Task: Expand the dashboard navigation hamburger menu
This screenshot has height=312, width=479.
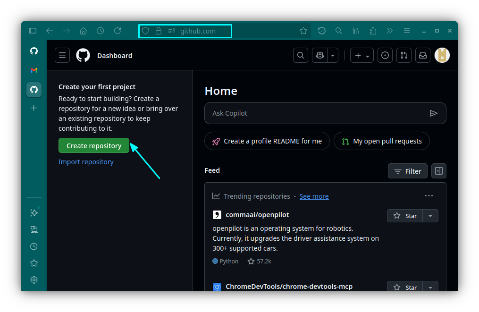Action: point(62,55)
